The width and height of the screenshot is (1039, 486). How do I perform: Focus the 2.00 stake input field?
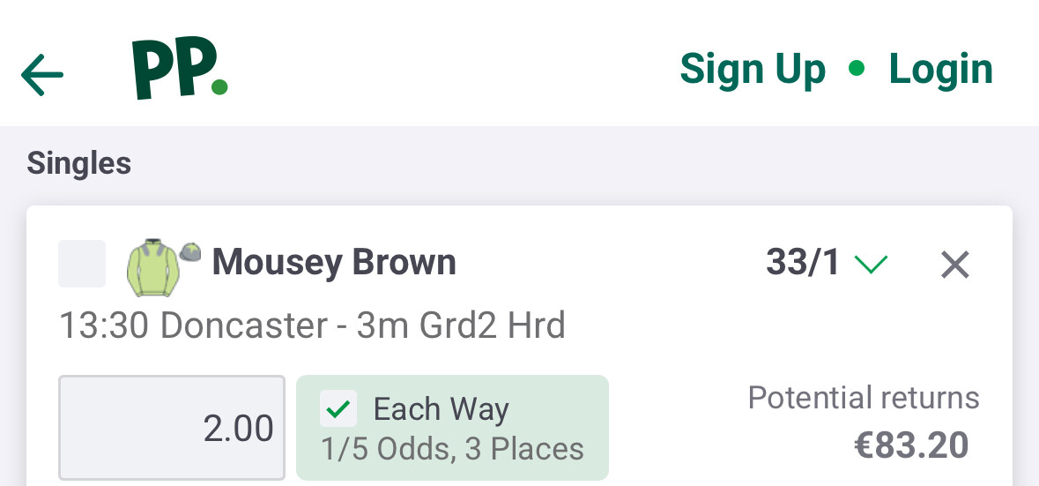point(172,428)
